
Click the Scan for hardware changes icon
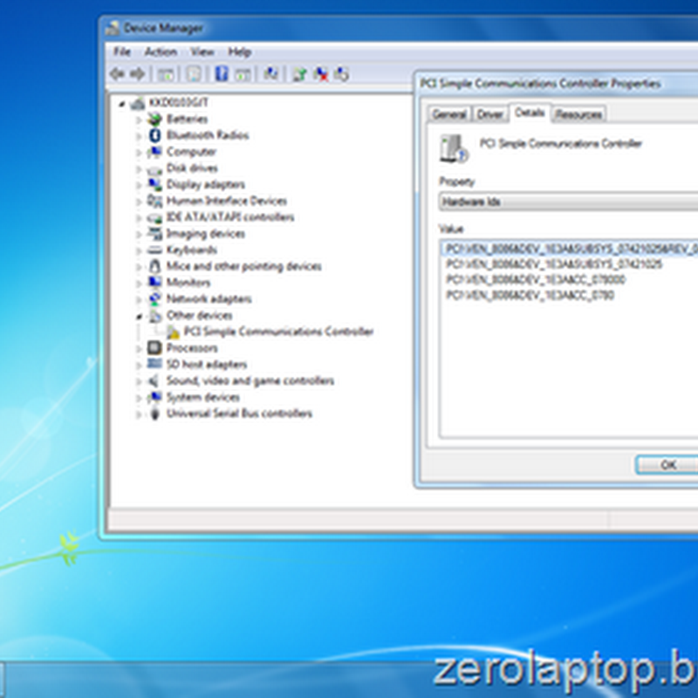pyautogui.click(x=270, y=73)
